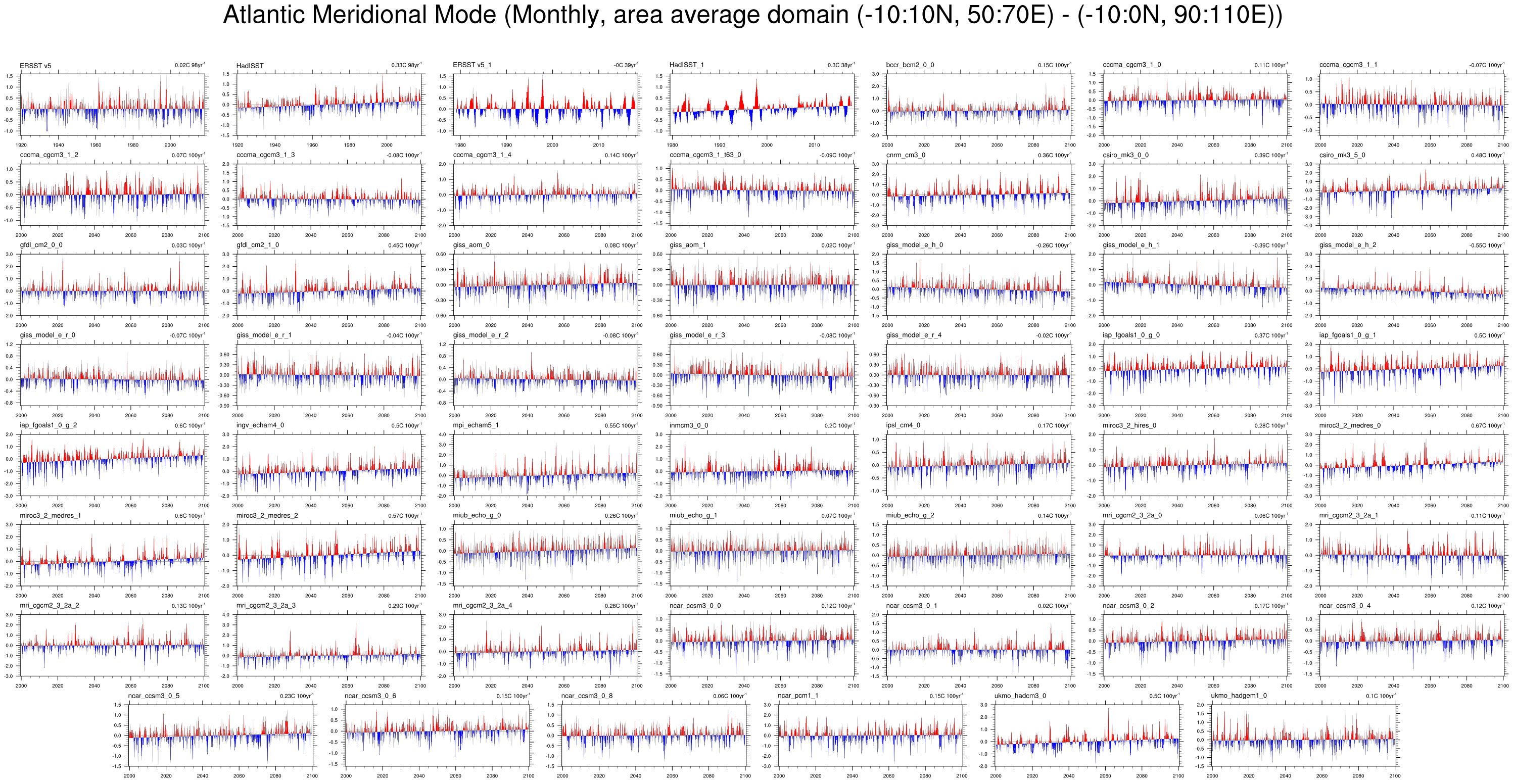
Task: Click the ncar_pcm1_1 time series plot
Action: [870, 735]
